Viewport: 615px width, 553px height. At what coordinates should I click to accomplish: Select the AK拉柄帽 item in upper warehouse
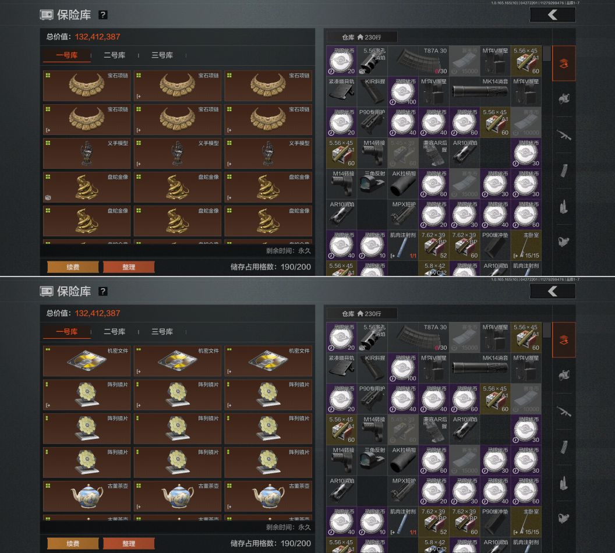tap(403, 183)
